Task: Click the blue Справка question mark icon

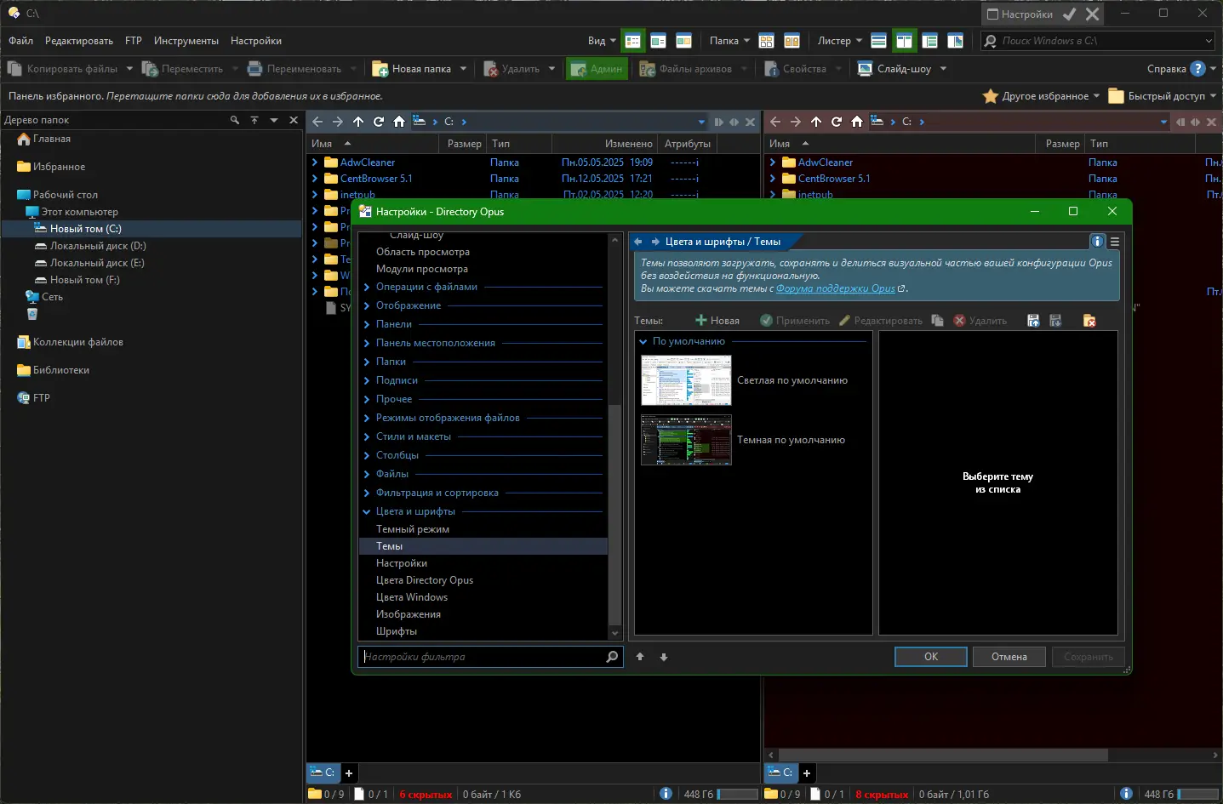Action: click(1197, 69)
